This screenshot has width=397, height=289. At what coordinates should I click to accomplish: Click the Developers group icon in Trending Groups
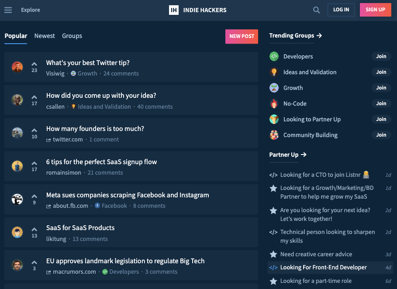(274, 56)
